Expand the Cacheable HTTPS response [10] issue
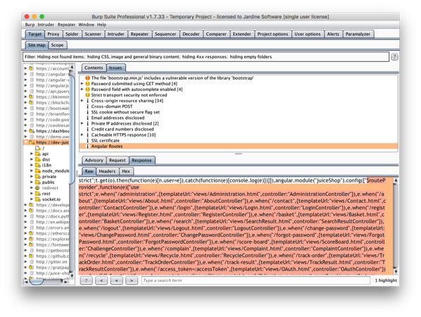Image resolution: width=421 pixels, height=317 pixels. (x=82, y=135)
